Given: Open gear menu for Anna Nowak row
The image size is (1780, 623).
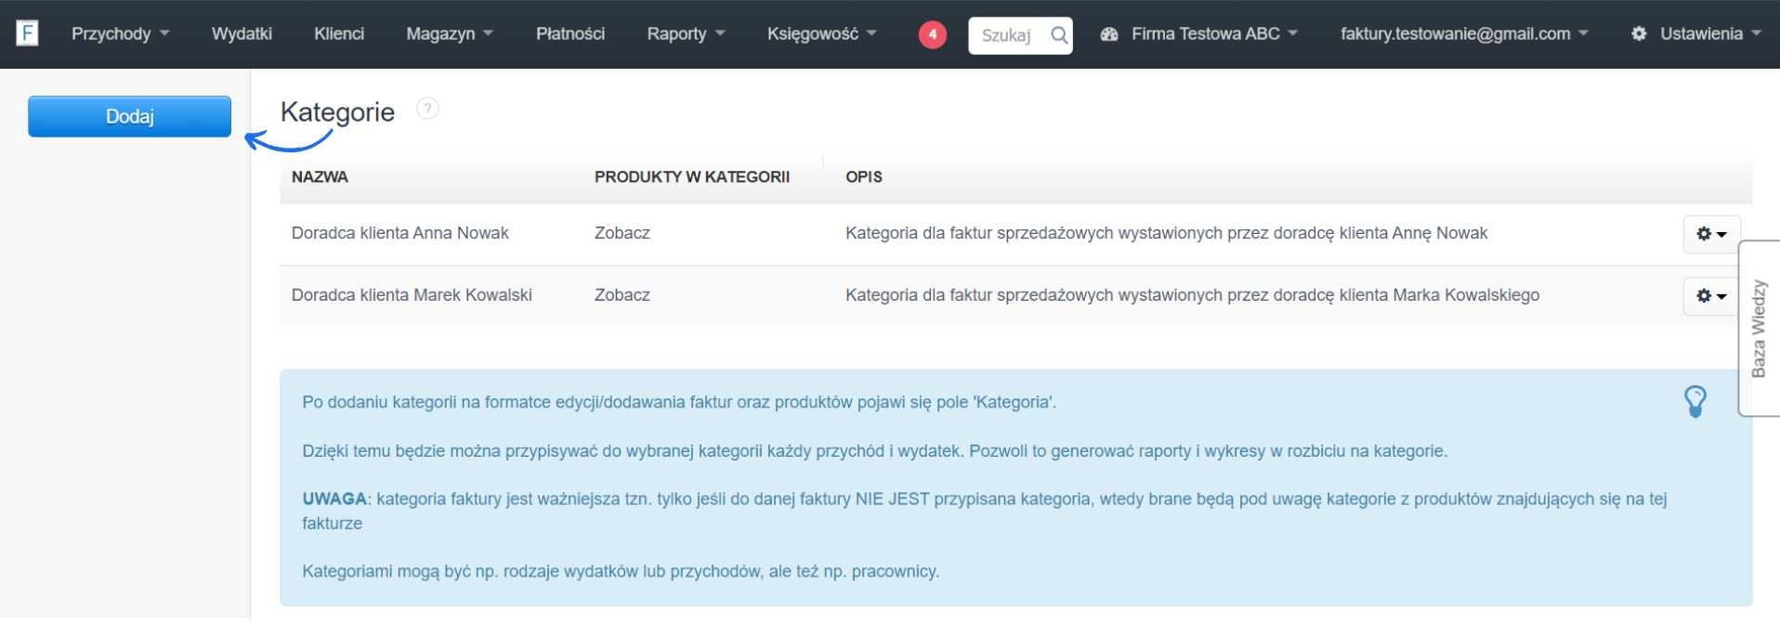Looking at the screenshot, I should click(x=1711, y=234).
